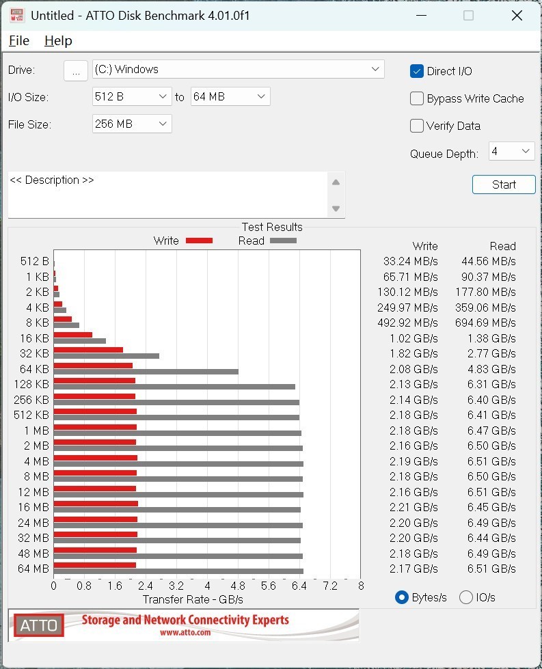Click the 128 KB row label
Screen dimensions: 542x669
click(31, 384)
